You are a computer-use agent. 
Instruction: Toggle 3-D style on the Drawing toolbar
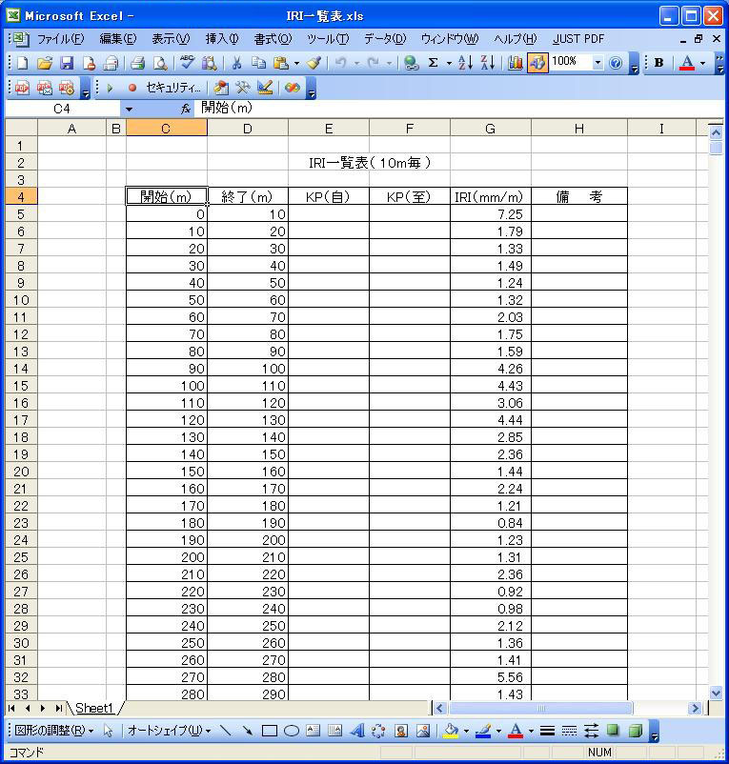(x=635, y=731)
